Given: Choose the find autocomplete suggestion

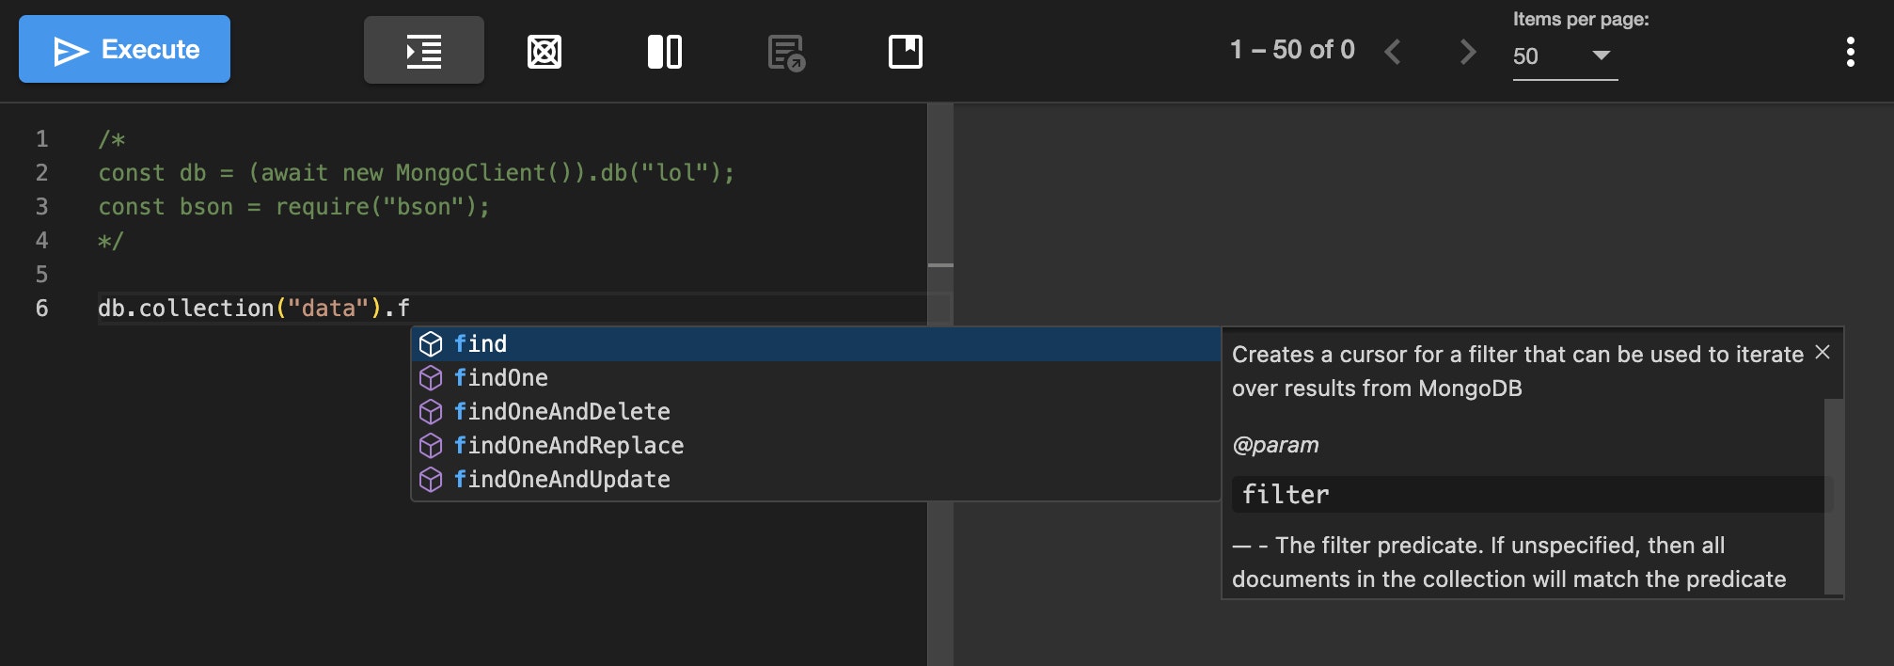Looking at the screenshot, I should (816, 344).
